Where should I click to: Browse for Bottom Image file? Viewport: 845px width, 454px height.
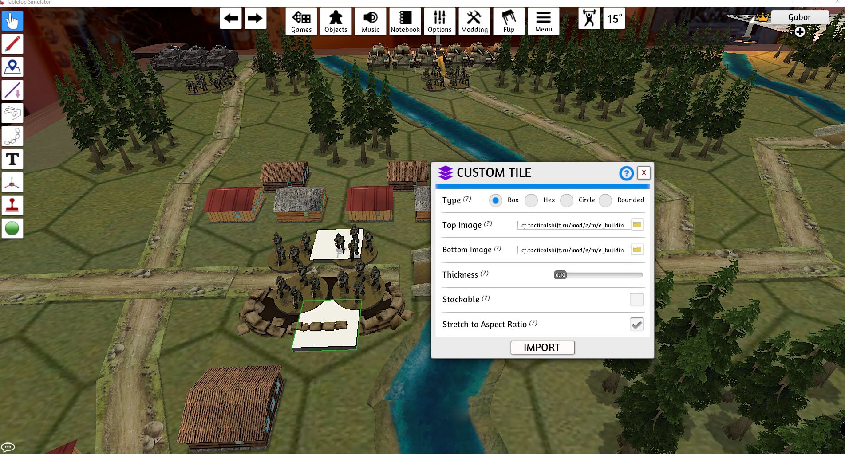pos(637,250)
